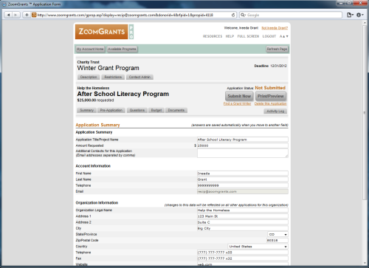Go back with the browser back arrow

pos(9,15)
